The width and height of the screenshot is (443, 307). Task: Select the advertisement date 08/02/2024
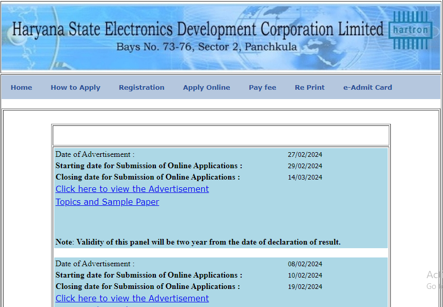coord(305,264)
